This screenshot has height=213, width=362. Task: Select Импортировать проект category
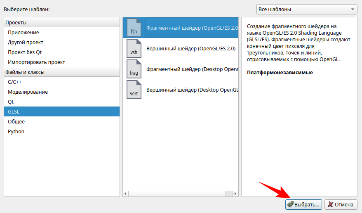point(36,62)
